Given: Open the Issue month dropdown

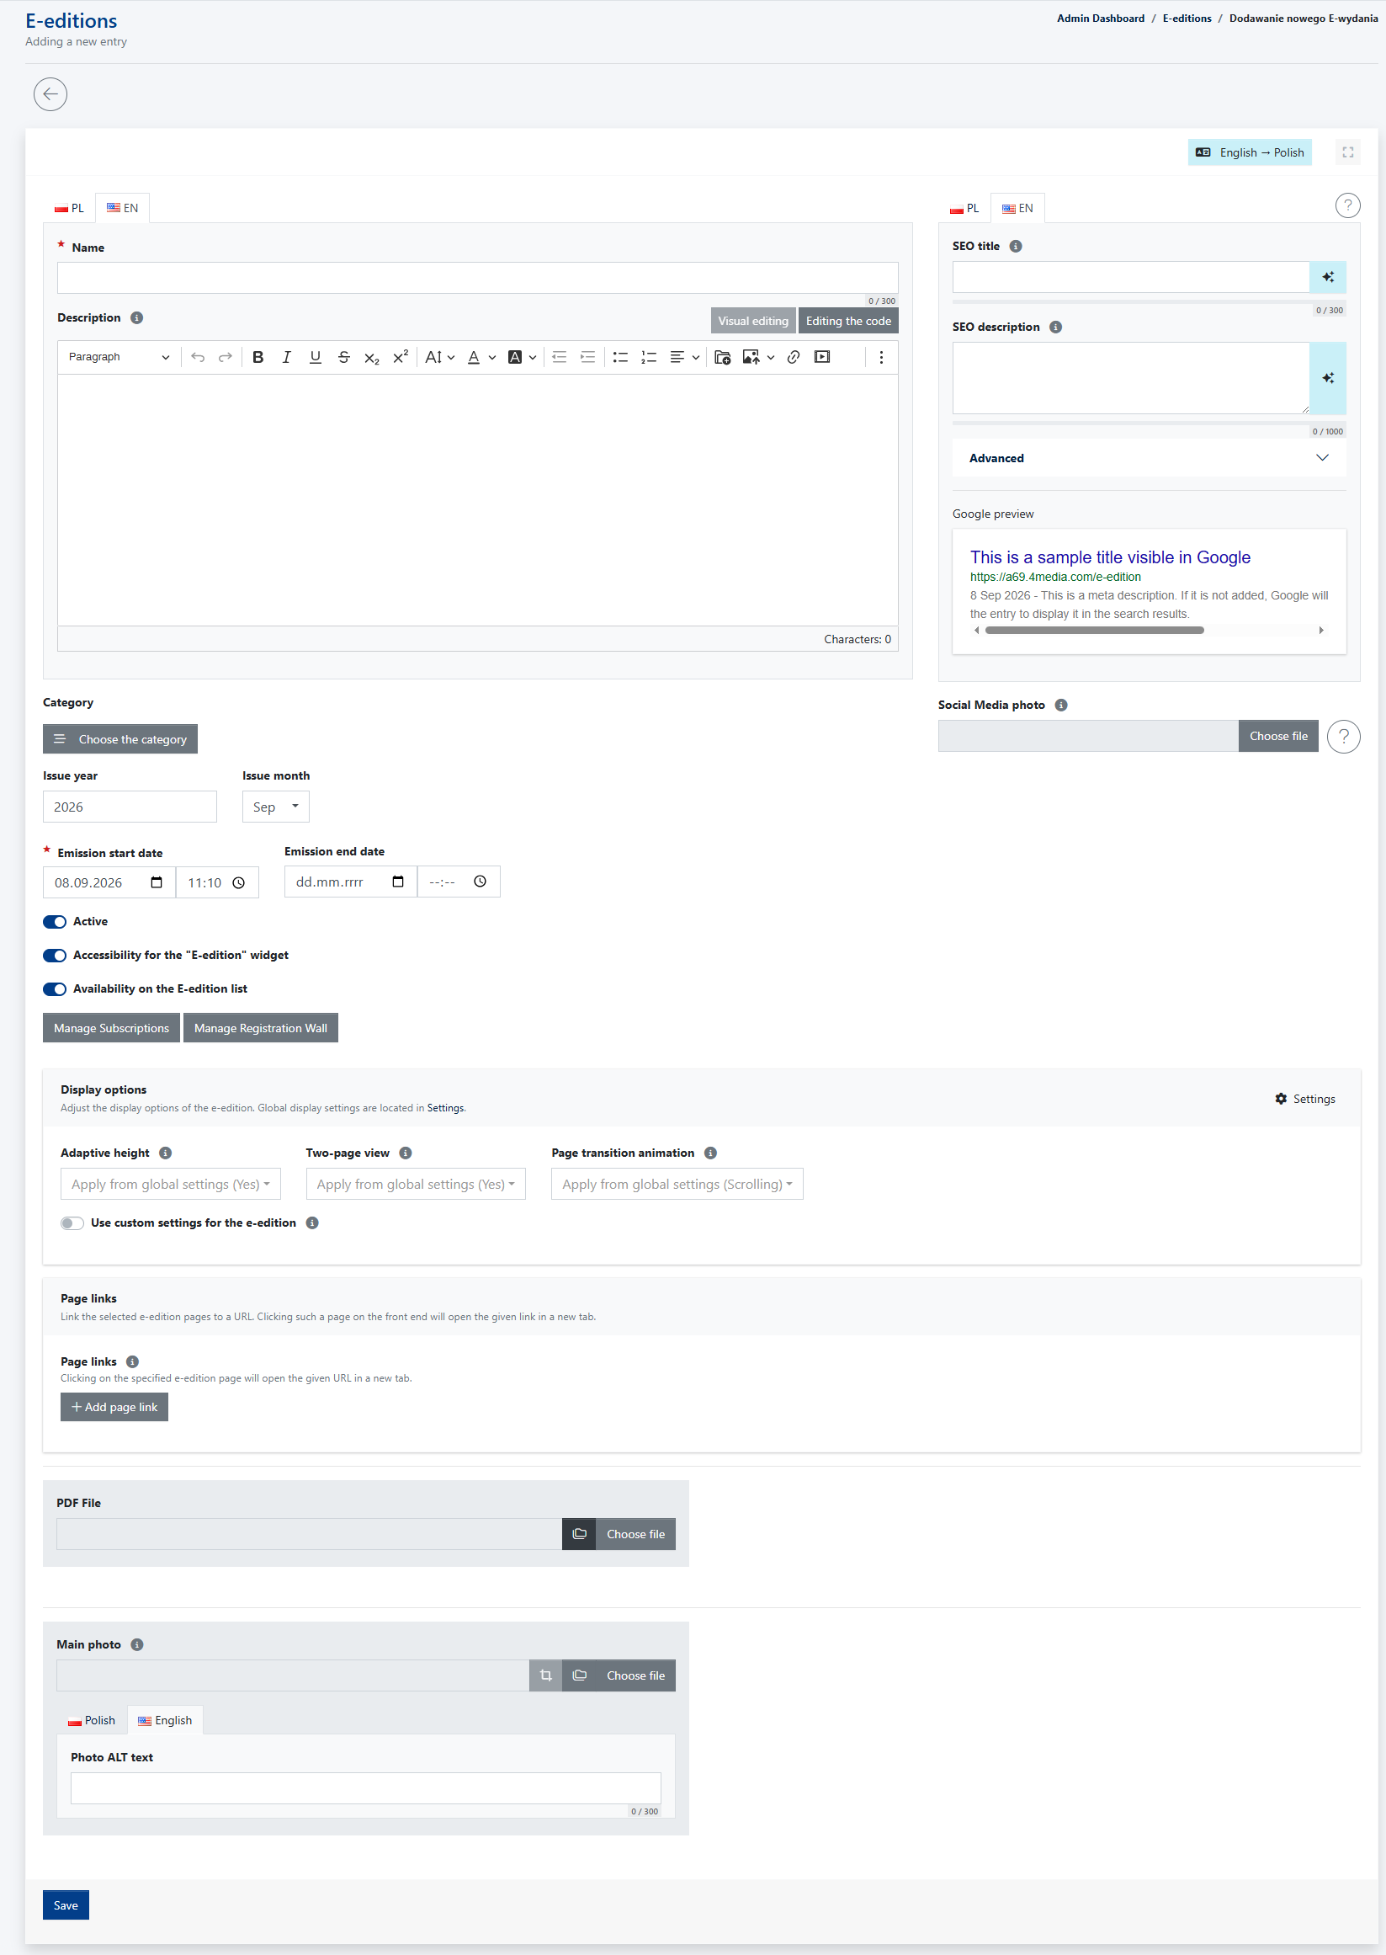Looking at the screenshot, I should 276,807.
